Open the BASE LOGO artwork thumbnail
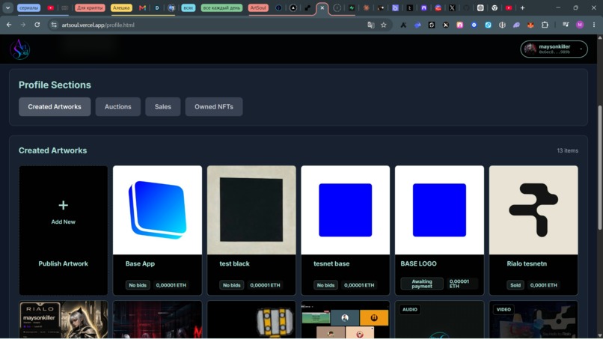The width and height of the screenshot is (603, 339). [440, 210]
